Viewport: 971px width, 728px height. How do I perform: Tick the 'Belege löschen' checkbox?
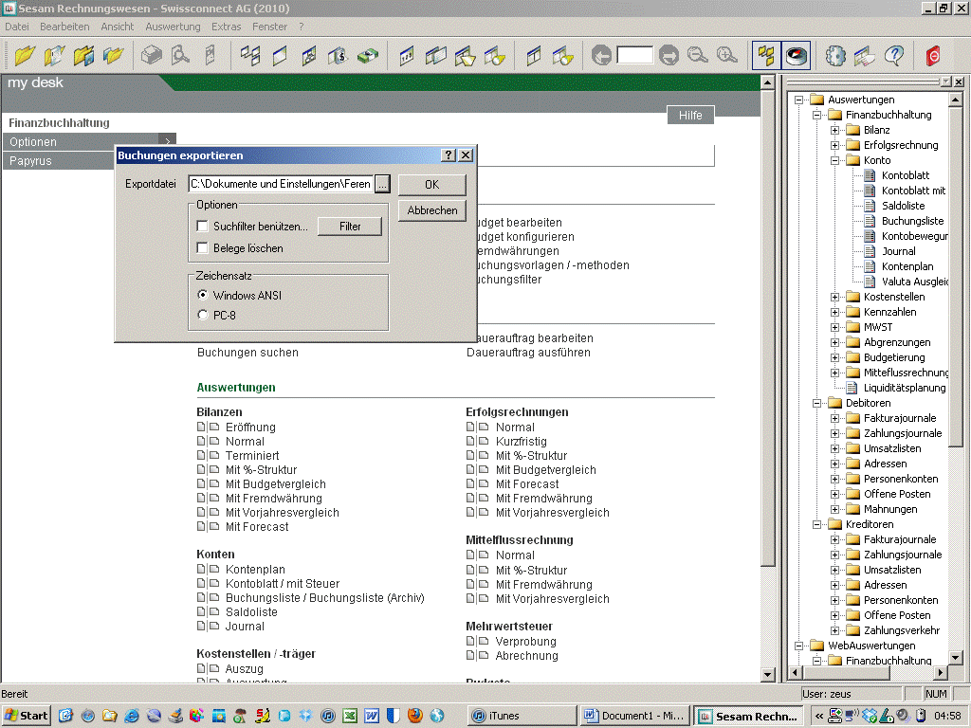202,248
